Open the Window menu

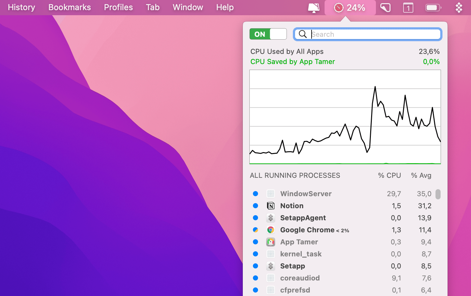[x=188, y=7]
